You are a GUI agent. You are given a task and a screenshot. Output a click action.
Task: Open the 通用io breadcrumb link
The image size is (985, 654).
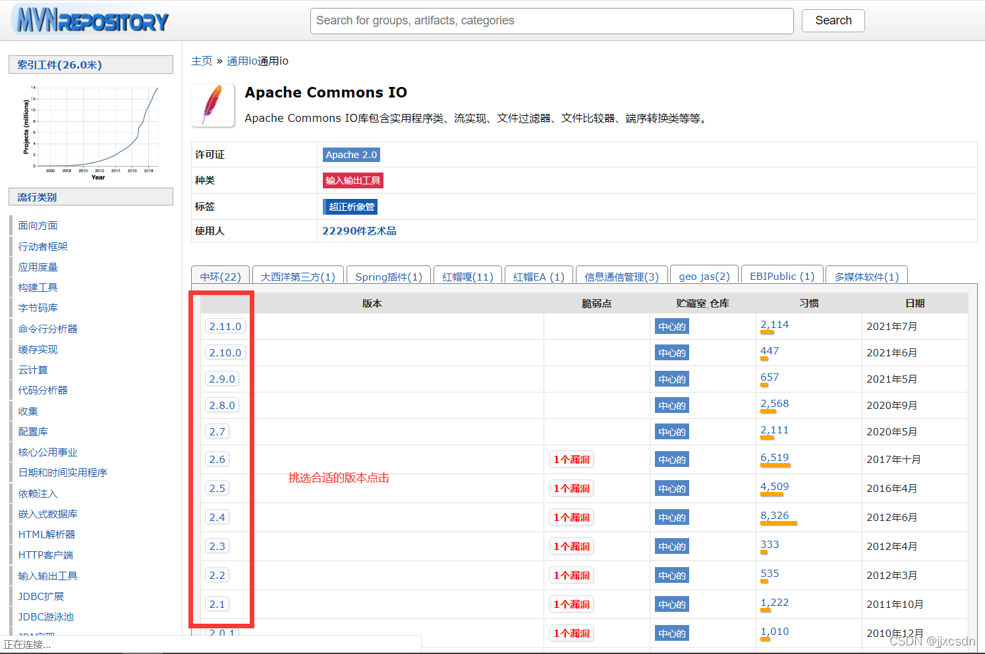coord(242,61)
